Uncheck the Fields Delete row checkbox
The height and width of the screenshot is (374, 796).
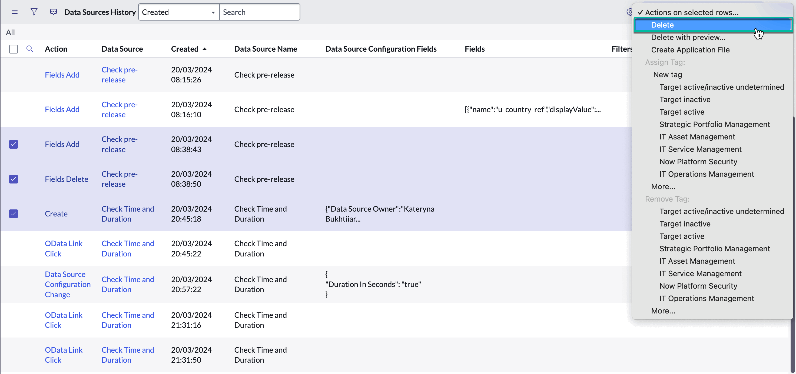click(x=14, y=179)
